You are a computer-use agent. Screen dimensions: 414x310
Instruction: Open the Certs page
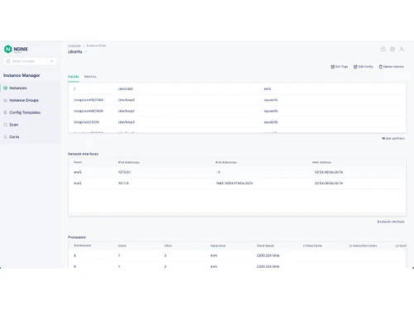click(x=14, y=136)
